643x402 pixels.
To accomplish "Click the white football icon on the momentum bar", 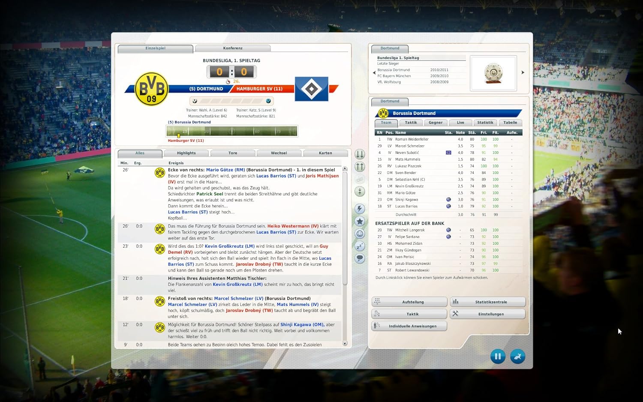I will [195, 101].
